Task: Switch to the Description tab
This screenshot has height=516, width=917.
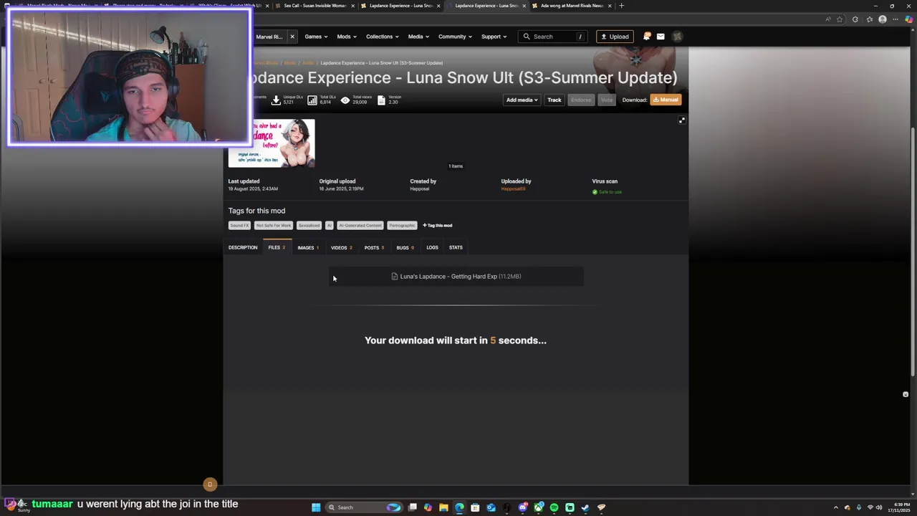Action: [x=243, y=248]
